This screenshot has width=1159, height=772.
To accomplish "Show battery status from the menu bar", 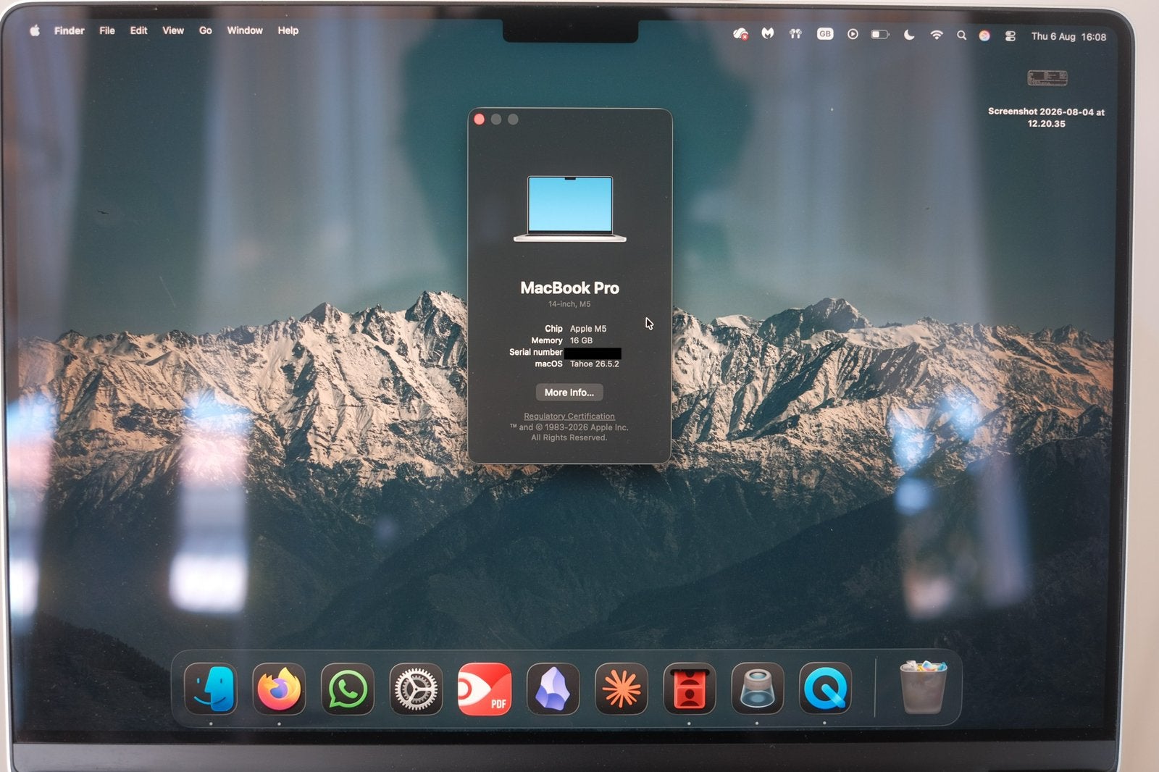I will tap(879, 34).
